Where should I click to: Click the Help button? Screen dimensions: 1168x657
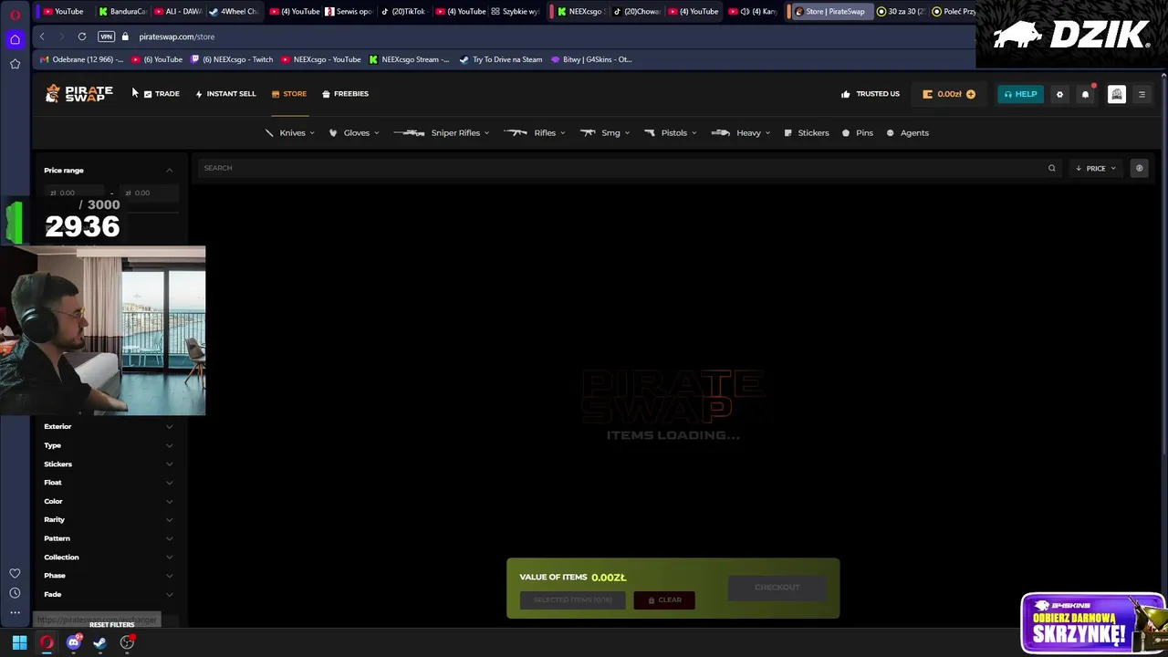coord(1020,94)
